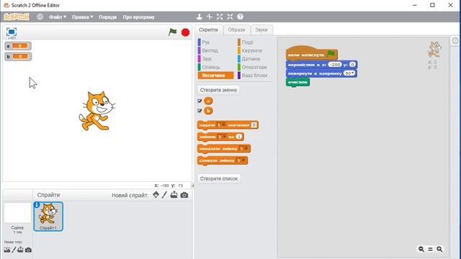Click the y value 0 field in script

tap(352, 65)
